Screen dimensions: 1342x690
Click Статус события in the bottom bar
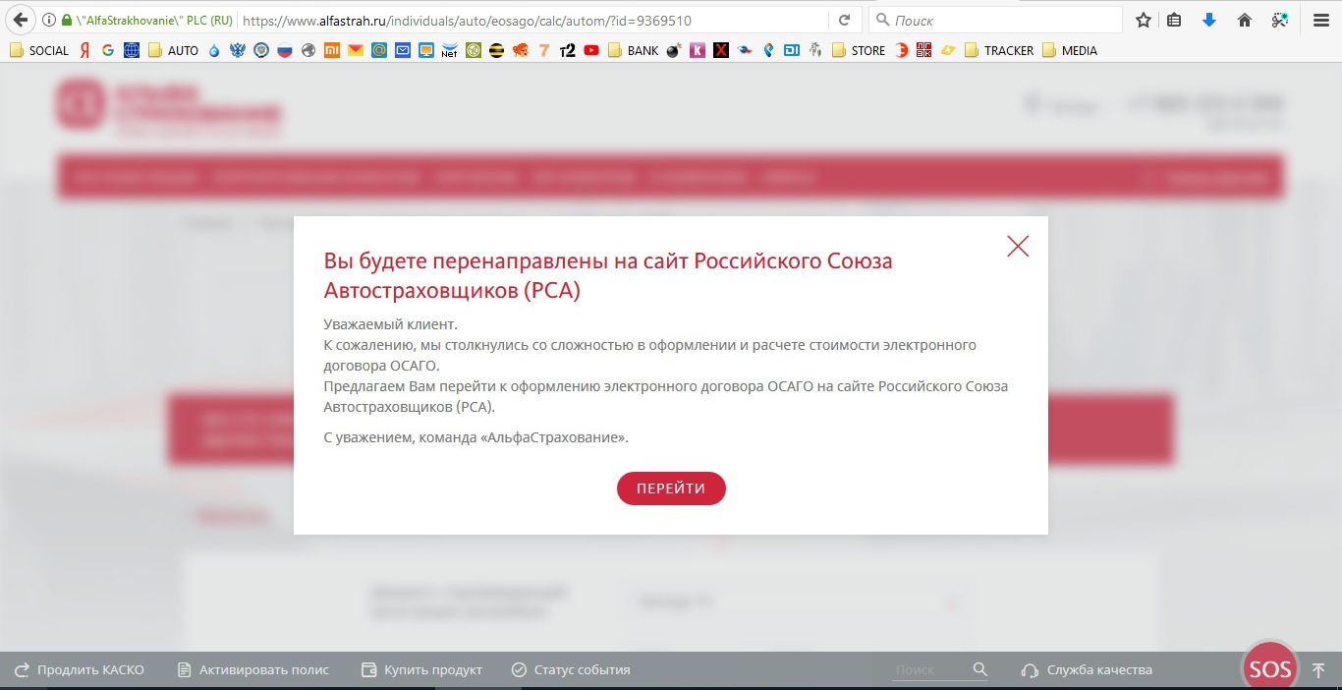click(x=571, y=670)
